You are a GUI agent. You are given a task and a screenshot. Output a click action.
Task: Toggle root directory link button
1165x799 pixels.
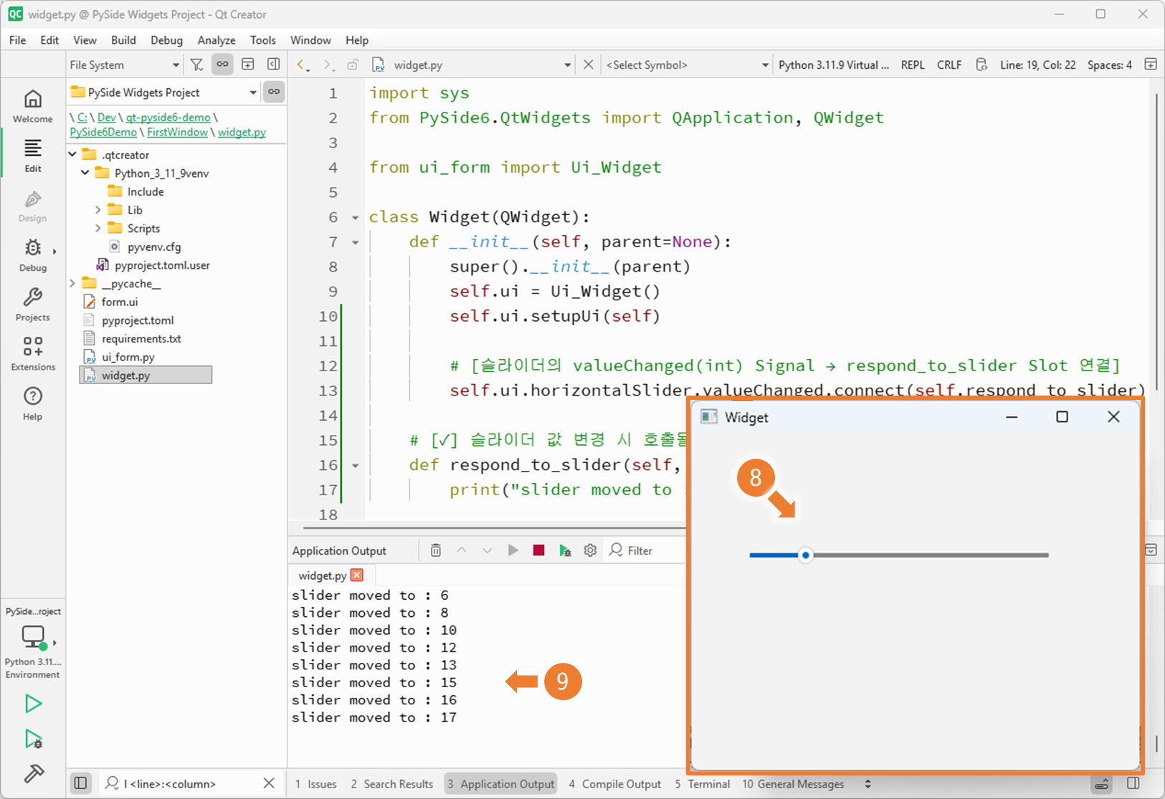[x=274, y=92]
